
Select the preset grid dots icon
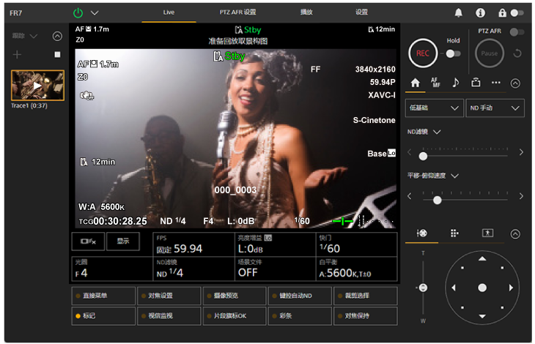pos(454,233)
